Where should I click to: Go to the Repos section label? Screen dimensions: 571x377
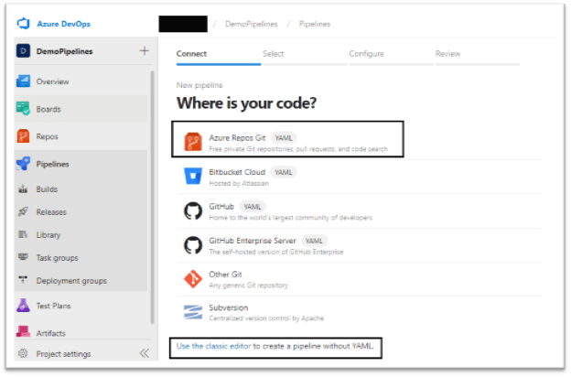click(x=47, y=136)
